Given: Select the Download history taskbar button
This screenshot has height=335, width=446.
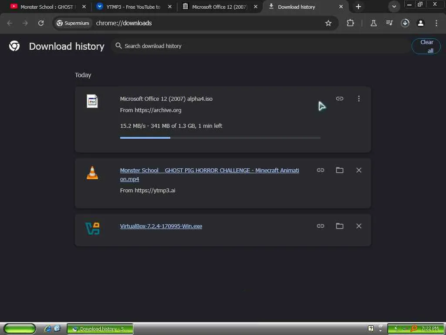Looking at the screenshot, I should [x=100, y=329].
